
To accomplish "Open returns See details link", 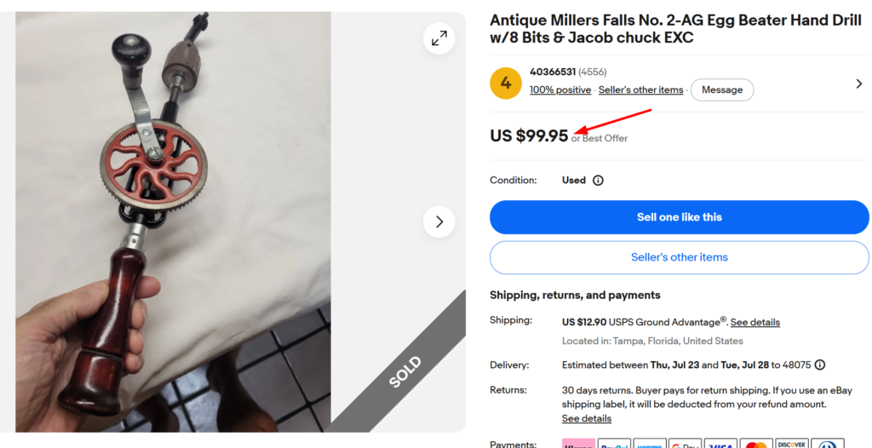I will click(586, 418).
